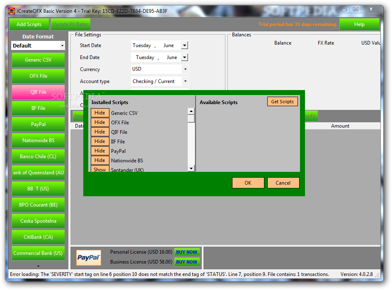Click scroll down arrow in Installed Scripts
The image size is (392, 290).
point(191,169)
